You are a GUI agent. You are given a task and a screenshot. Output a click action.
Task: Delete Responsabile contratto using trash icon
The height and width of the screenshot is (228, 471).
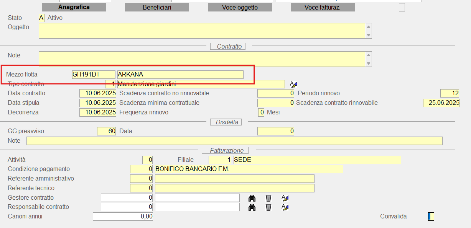click(268, 207)
